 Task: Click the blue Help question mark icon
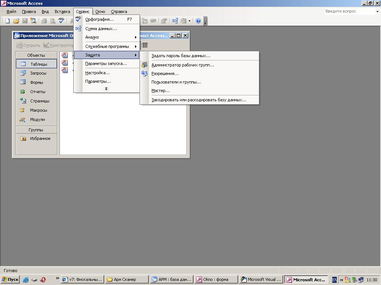[198, 21]
